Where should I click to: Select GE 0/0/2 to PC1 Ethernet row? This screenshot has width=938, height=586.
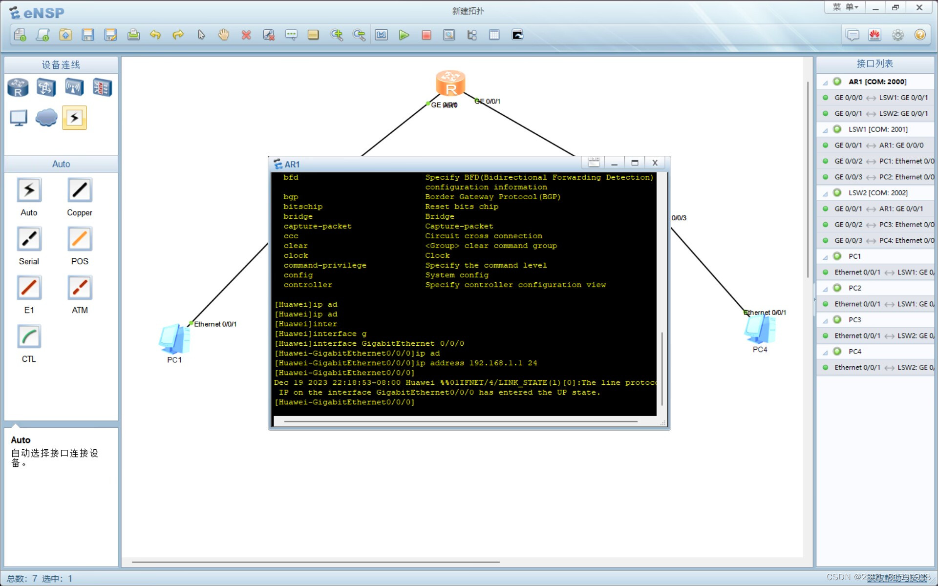point(875,161)
